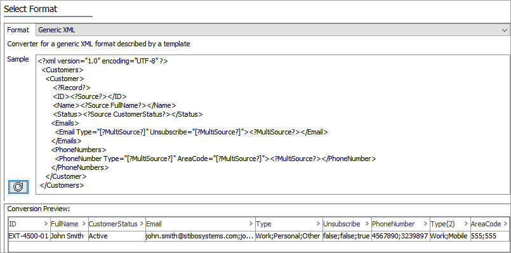
Task: Select the Work;Mobile cell
Action: click(449, 236)
